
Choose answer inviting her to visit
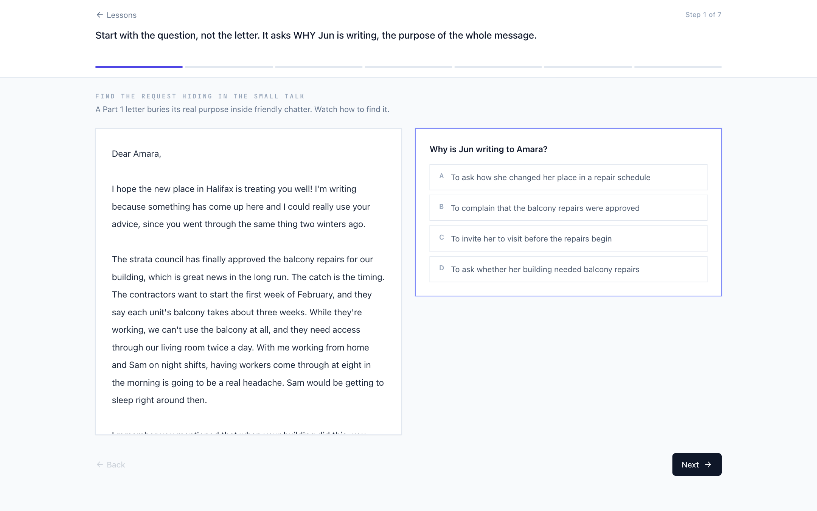(568, 238)
